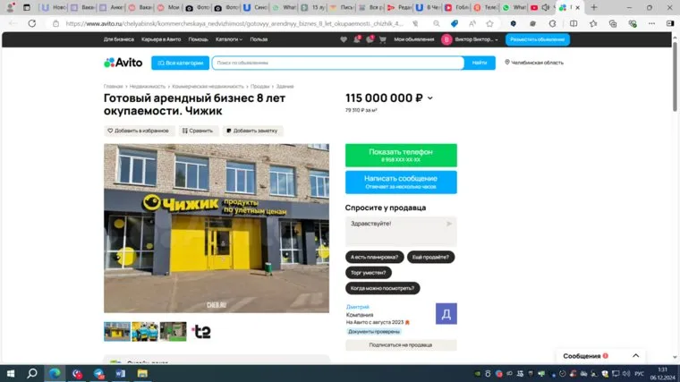680x382 pixels.
Task: Toggle compare (Сравнить) for this listing
Action: [x=198, y=131]
